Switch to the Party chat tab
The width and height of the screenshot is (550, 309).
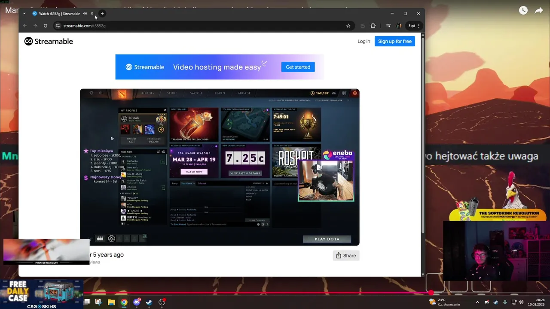174,183
